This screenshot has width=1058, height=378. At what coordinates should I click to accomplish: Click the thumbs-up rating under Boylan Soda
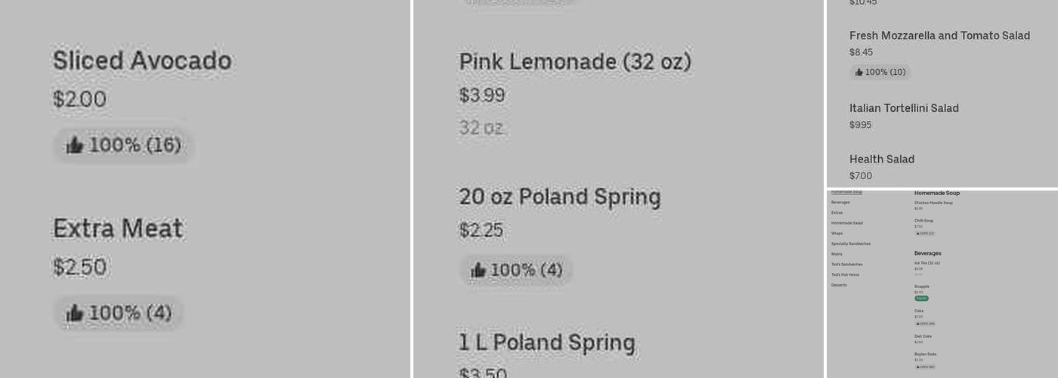click(925, 367)
